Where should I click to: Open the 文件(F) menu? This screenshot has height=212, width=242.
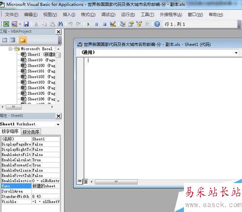click(x=12, y=14)
